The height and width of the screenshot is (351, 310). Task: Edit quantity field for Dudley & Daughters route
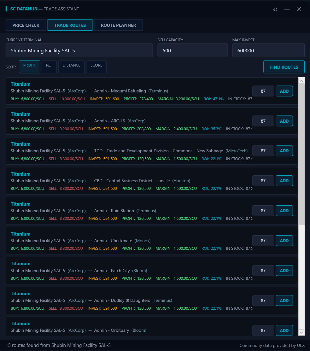point(263,301)
